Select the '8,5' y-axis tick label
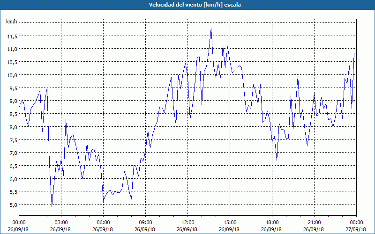 13,114
